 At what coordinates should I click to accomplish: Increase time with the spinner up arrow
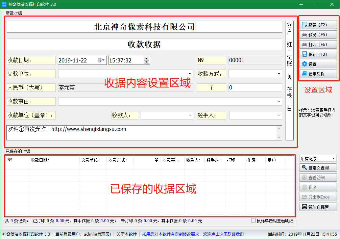pos(146,58)
